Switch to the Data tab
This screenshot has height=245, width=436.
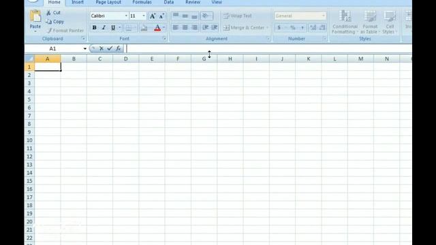[x=169, y=2]
